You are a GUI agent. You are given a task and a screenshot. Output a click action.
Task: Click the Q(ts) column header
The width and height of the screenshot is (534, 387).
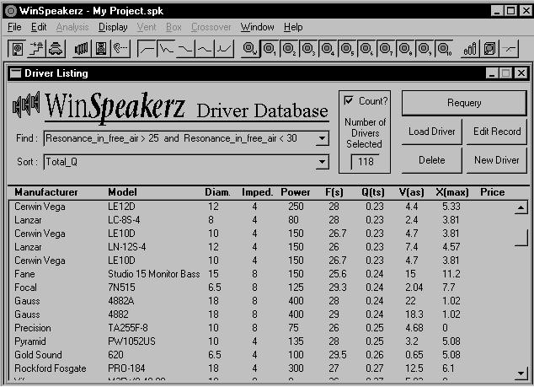point(373,192)
